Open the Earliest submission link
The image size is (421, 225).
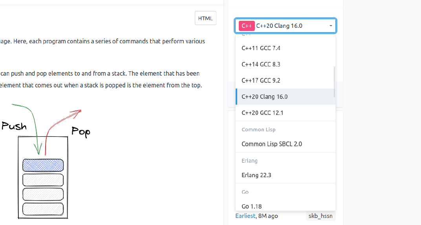[245, 216]
